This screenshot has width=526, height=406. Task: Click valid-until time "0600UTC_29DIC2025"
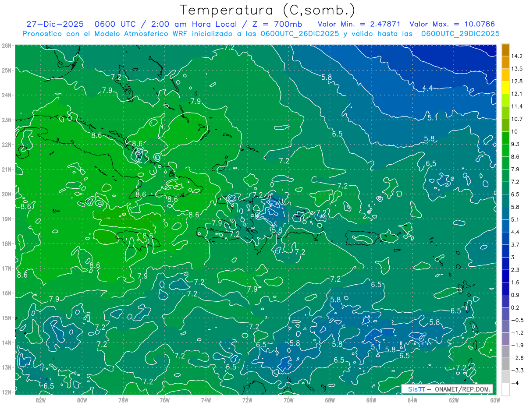tap(460, 33)
